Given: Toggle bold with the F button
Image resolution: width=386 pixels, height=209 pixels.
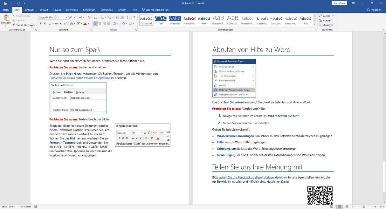Looking at the screenshot, I should pyautogui.click(x=41, y=24).
